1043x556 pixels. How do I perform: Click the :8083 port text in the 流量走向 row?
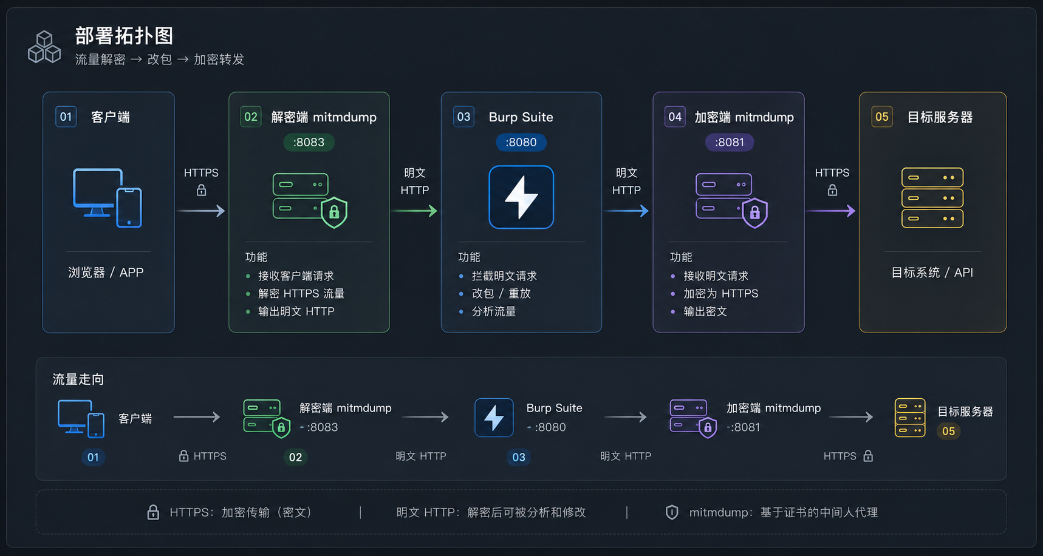[323, 427]
